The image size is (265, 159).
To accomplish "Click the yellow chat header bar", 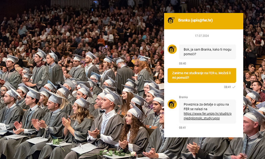I will click(x=204, y=21).
